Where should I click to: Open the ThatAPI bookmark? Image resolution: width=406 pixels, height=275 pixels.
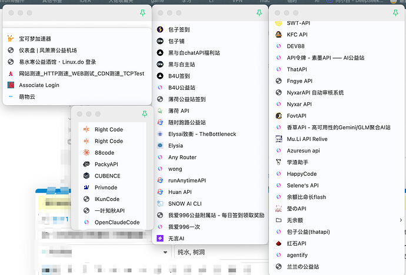click(297, 69)
